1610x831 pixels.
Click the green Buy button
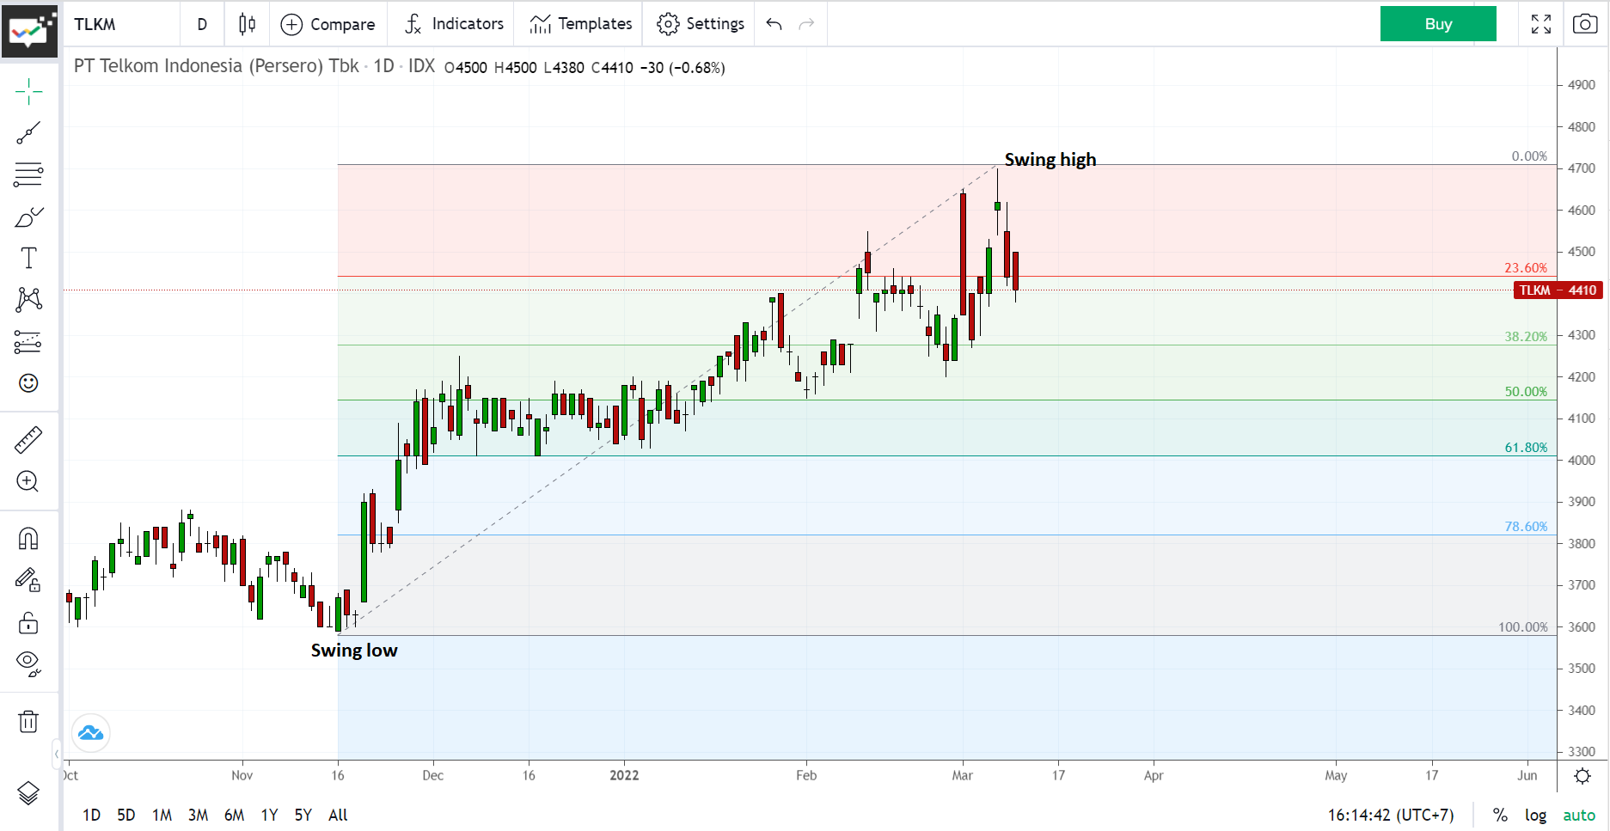pyautogui.click(x=1437, y=23)
